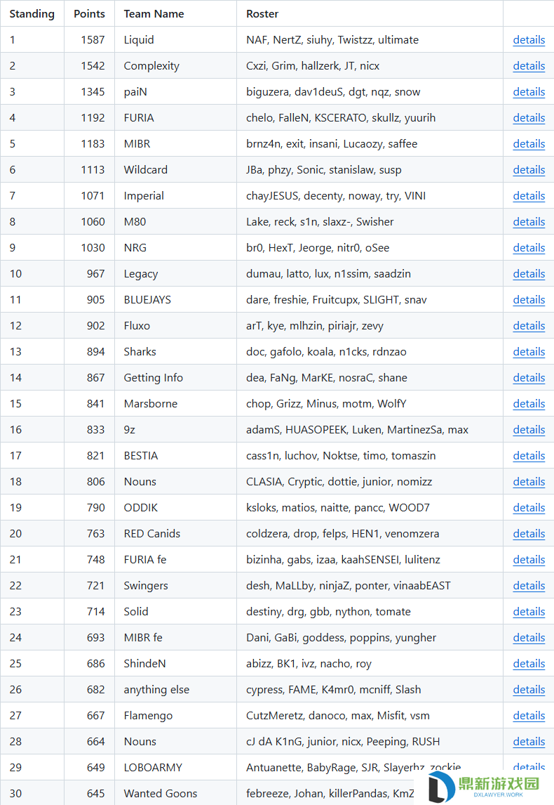554x805 pixels.
Task: Open details link for RED Canids
Action: pos(529,533)
